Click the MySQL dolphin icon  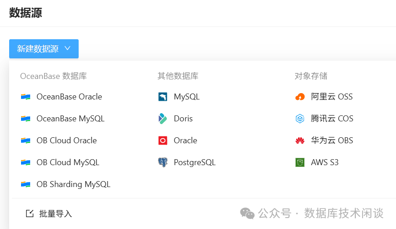[x=163, y=97]
